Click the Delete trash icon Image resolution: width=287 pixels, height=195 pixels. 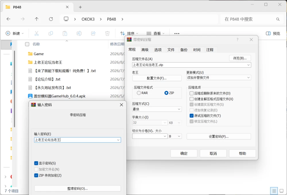tap(107, 34)
